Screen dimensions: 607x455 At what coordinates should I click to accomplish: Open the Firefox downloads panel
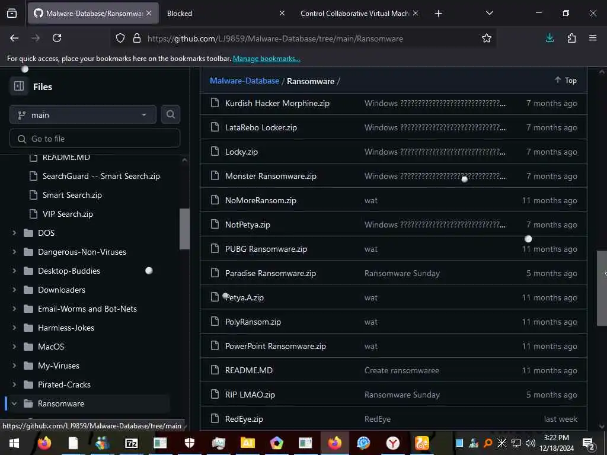(550, 38)
